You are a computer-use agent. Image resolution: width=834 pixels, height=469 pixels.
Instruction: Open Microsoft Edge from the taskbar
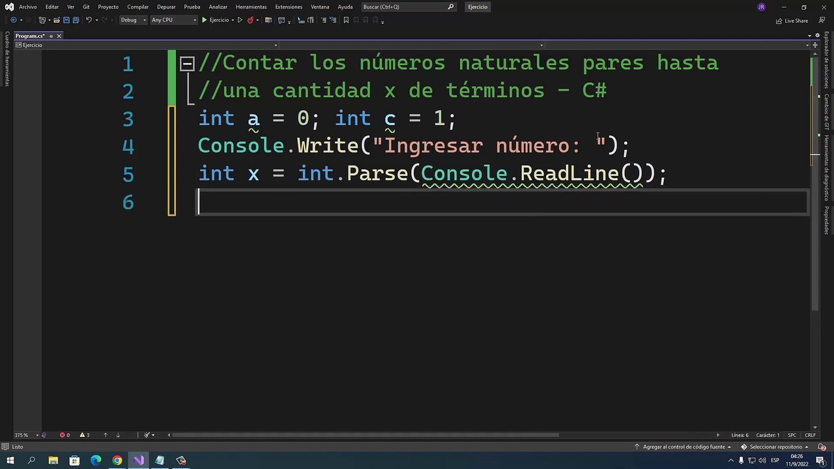[96, 461]
